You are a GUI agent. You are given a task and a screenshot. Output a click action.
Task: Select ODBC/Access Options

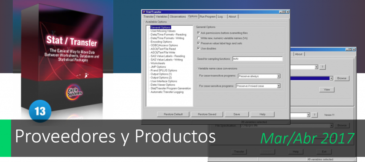(164, 45)
